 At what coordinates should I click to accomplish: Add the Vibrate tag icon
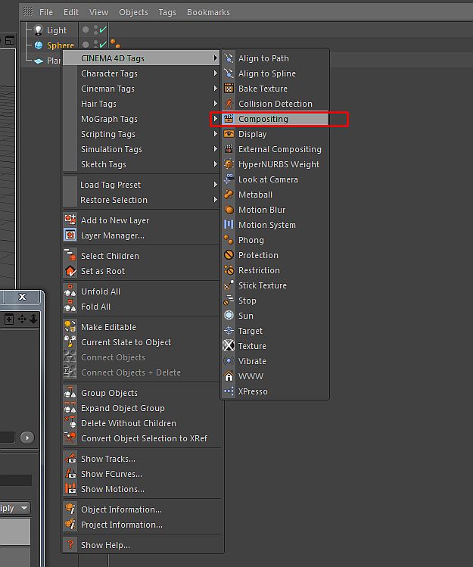click(x=229, y=361)
